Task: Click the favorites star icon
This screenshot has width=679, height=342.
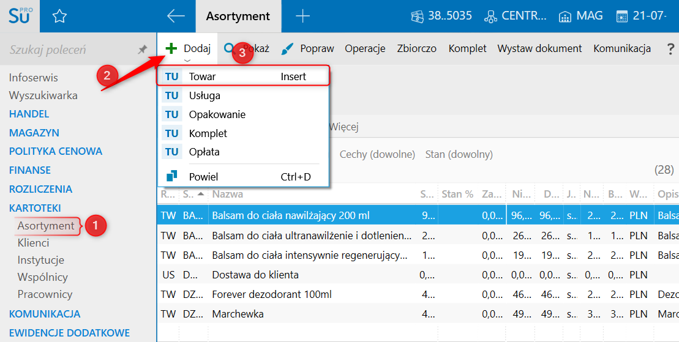Action: pos(59,17)
